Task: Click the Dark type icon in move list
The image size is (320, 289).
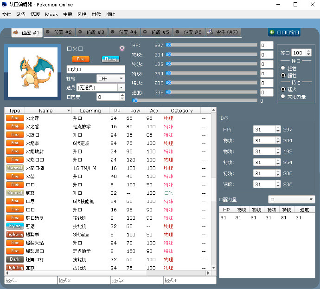Action: click(15, 259)
